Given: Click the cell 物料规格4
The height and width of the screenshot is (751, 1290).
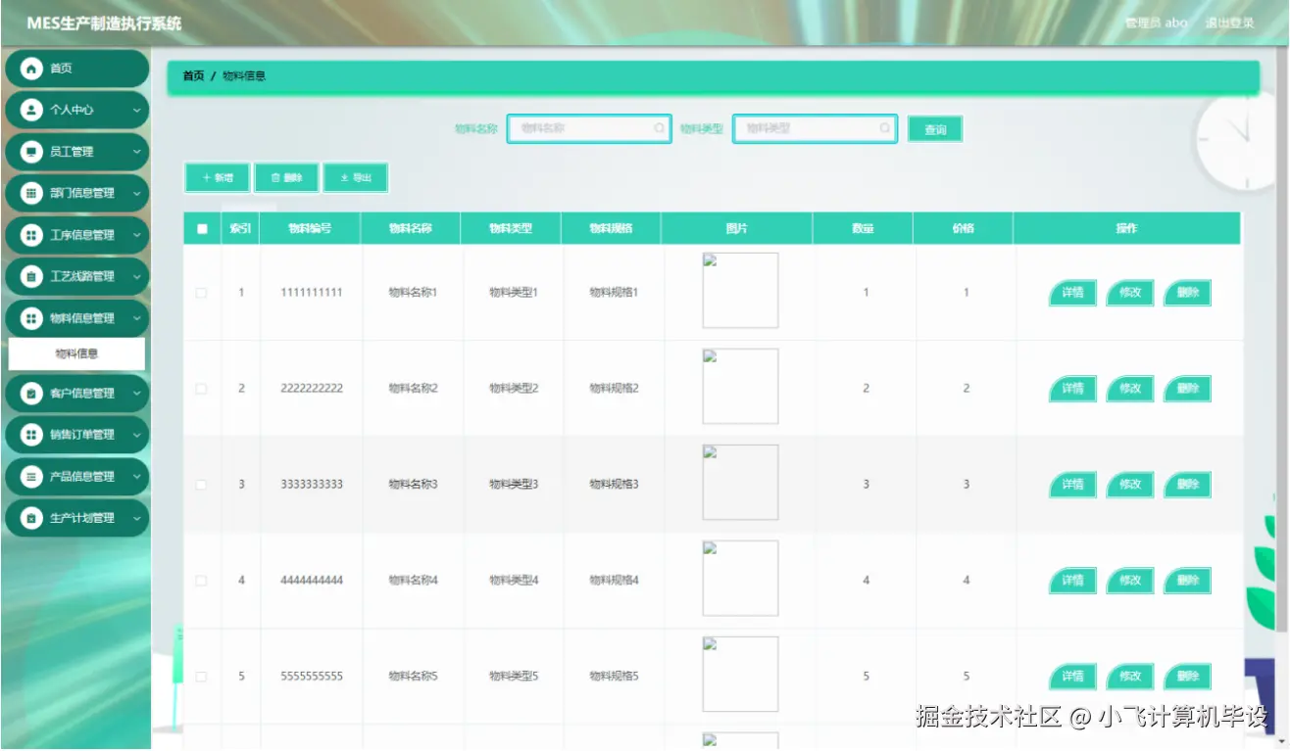Looking at the screenshot, I should tap(614, 581).
